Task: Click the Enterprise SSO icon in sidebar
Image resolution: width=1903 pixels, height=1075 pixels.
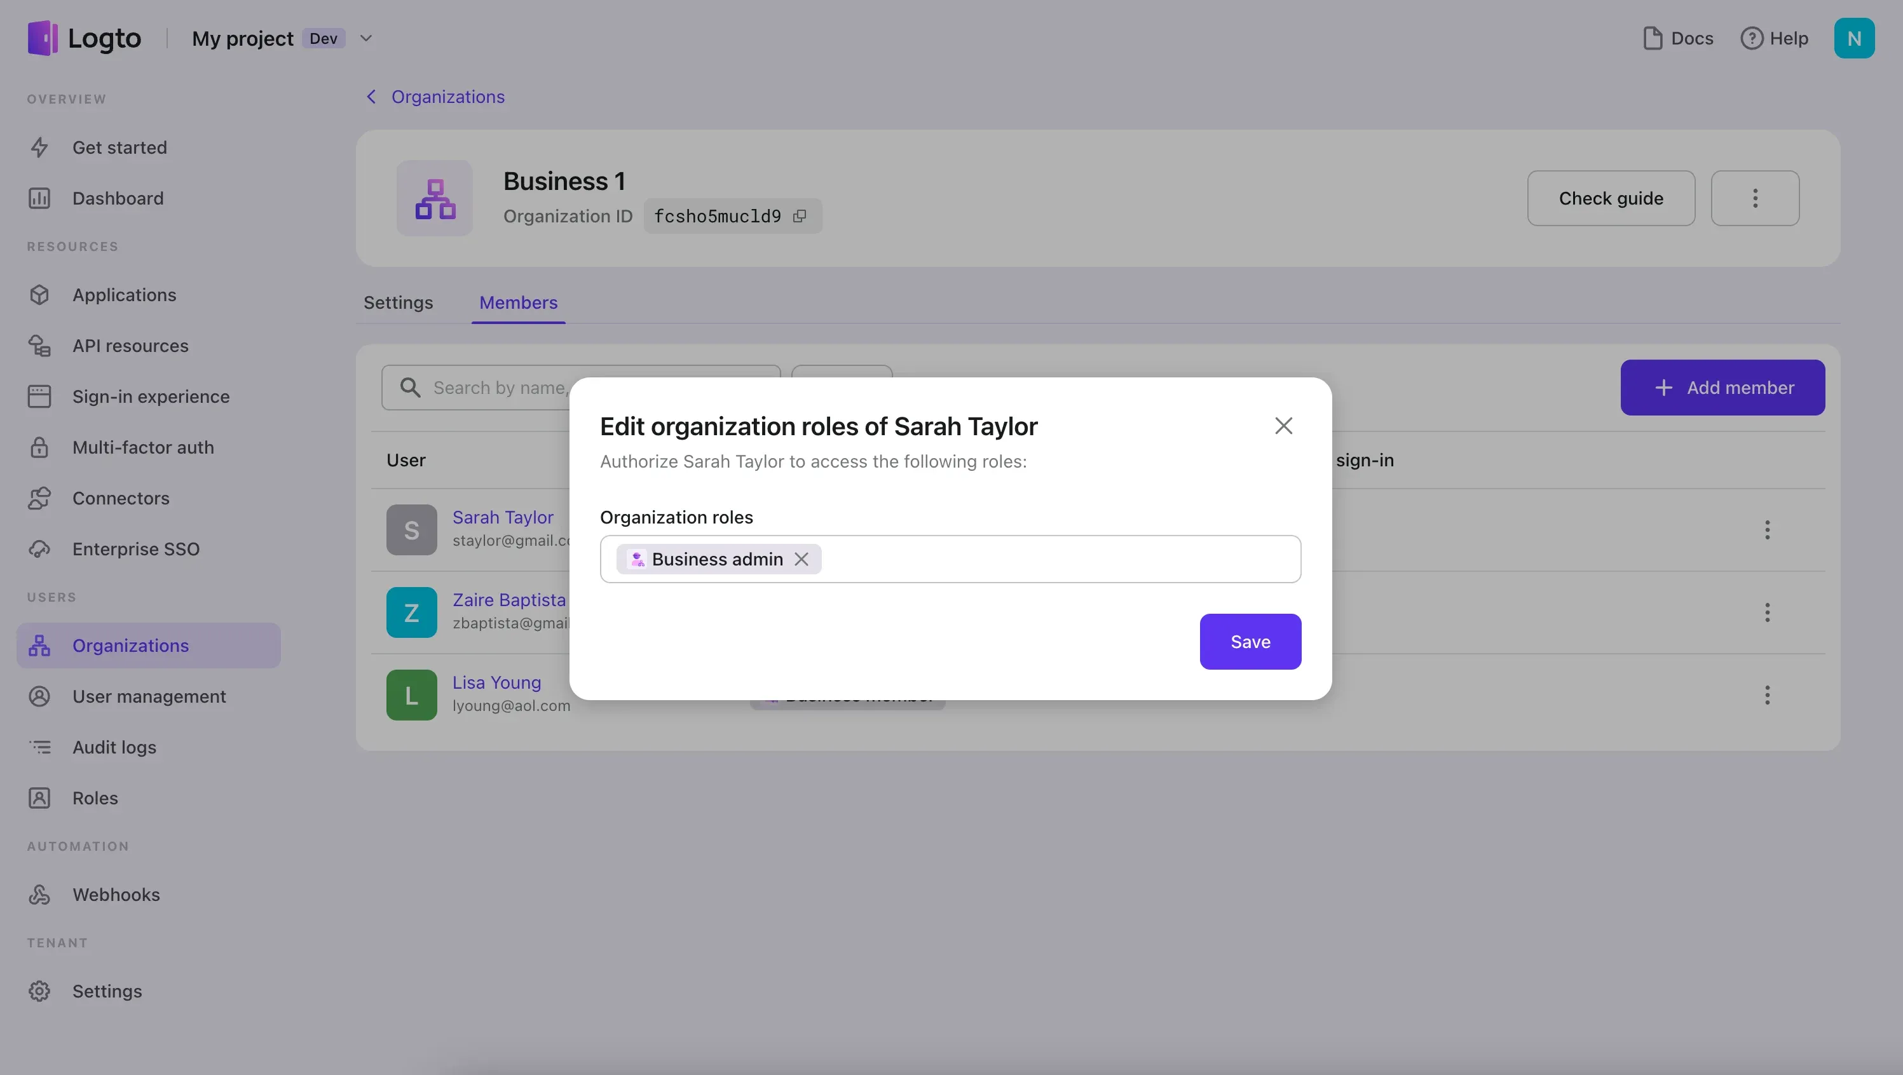Action: [x=37, y=548]
